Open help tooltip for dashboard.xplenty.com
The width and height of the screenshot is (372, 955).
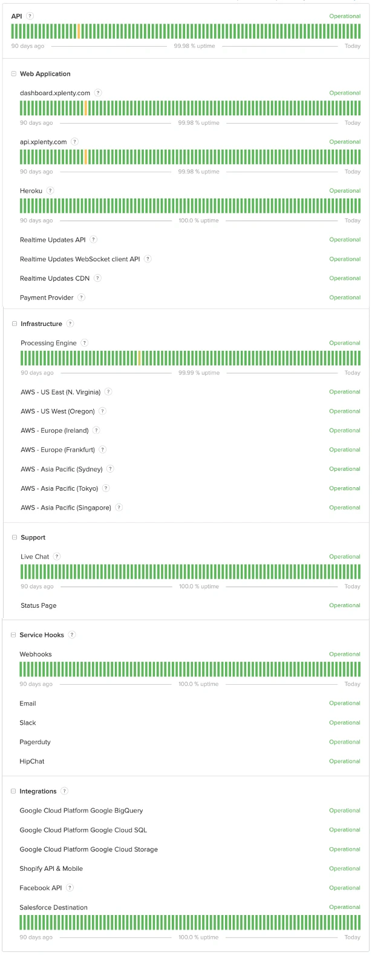click(x=98, y=93)
